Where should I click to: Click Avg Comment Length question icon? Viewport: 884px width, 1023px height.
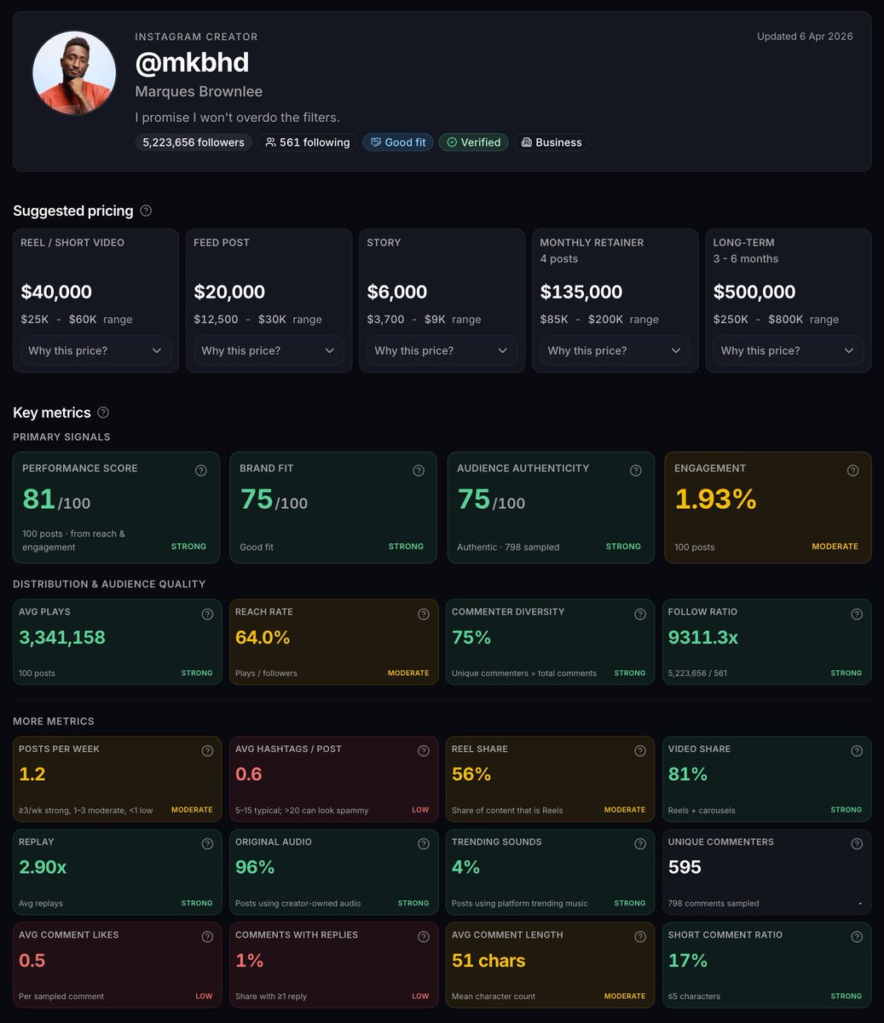(x=640, y=937)
